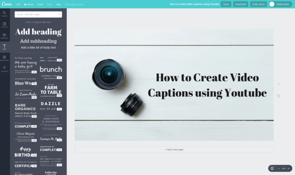Open presentation mode icon near zoom
This screenshot has width=295, height=175.
click(x=272, y=168)
